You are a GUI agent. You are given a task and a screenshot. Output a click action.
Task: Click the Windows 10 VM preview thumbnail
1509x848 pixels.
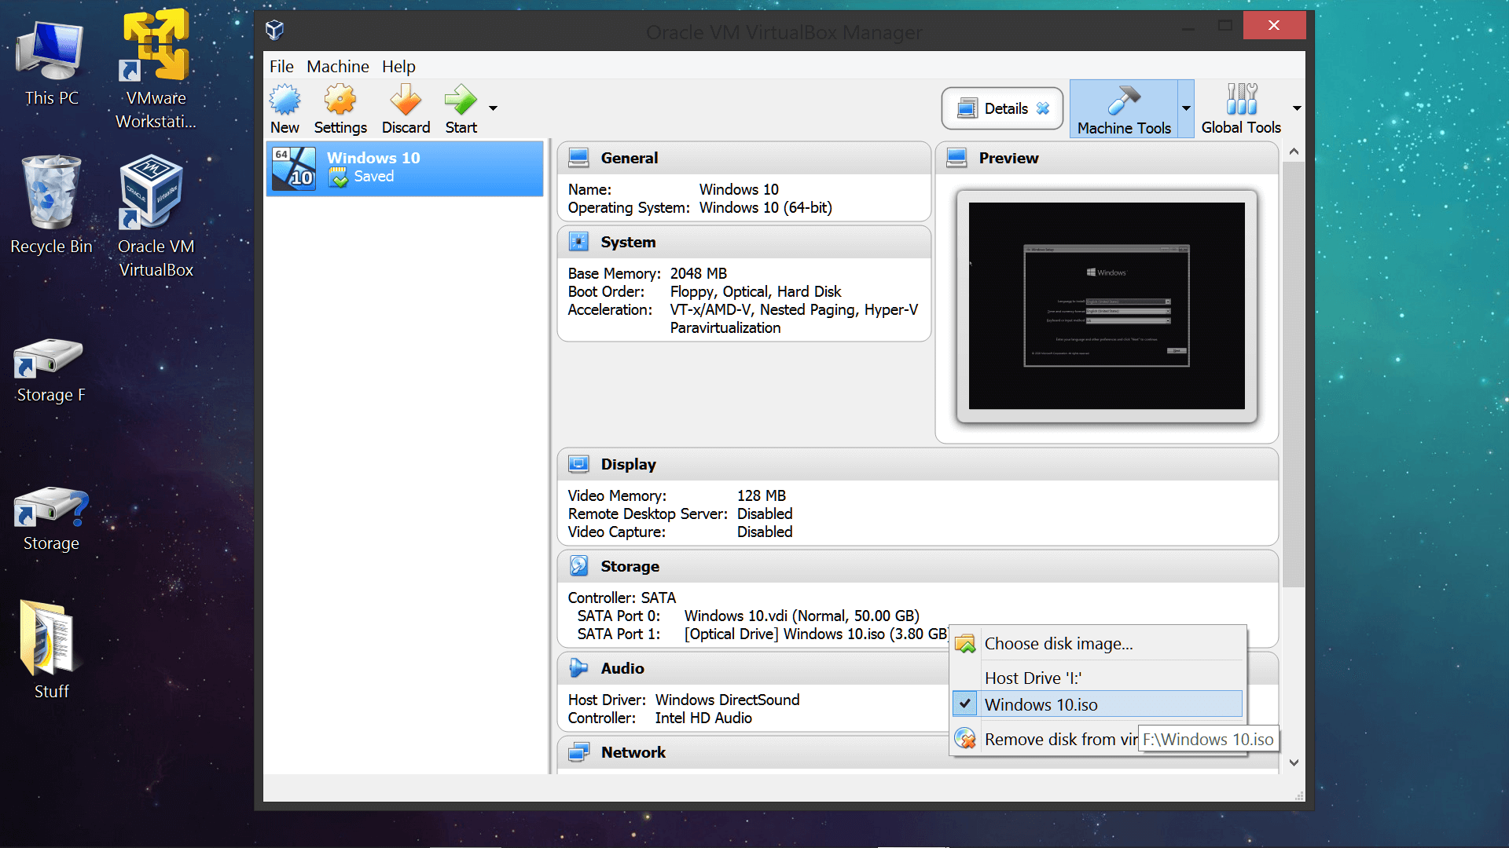click(x=1108, y=306)
